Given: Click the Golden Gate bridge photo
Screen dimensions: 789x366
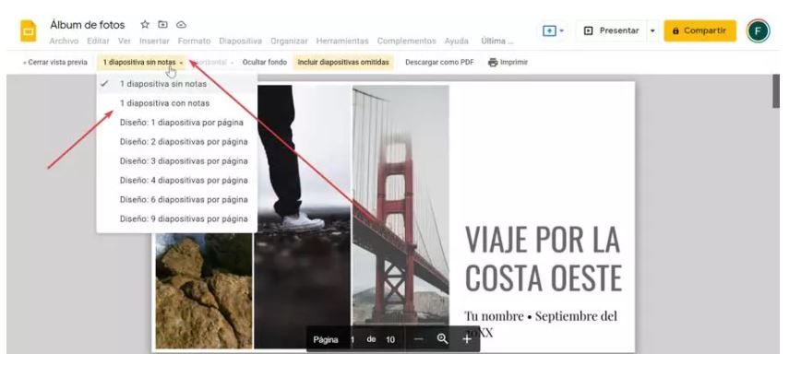Looking at the screenshot, I should 400,205.
